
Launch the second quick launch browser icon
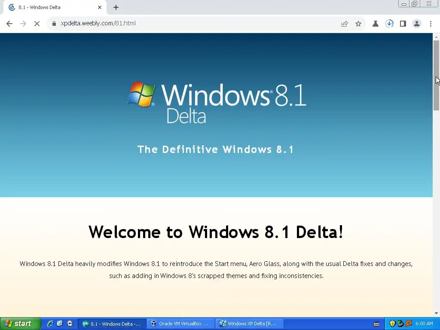click(60, 324)
